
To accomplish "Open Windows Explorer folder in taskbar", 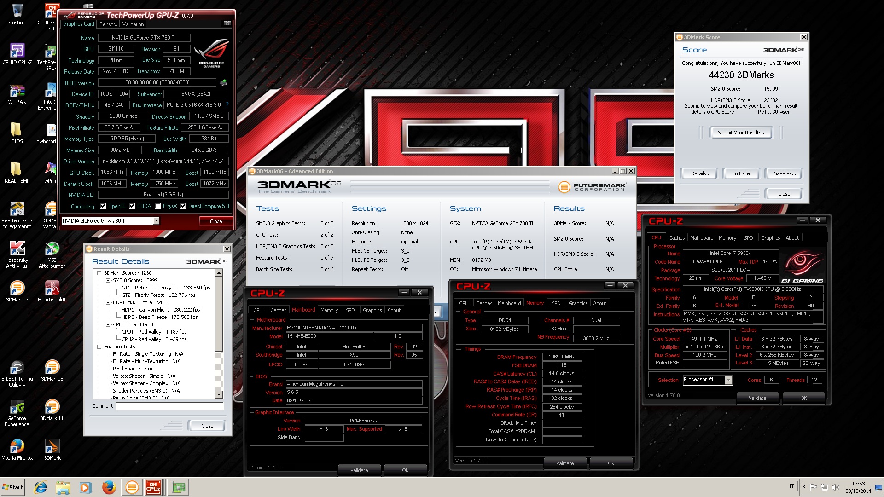I will 63,487.
